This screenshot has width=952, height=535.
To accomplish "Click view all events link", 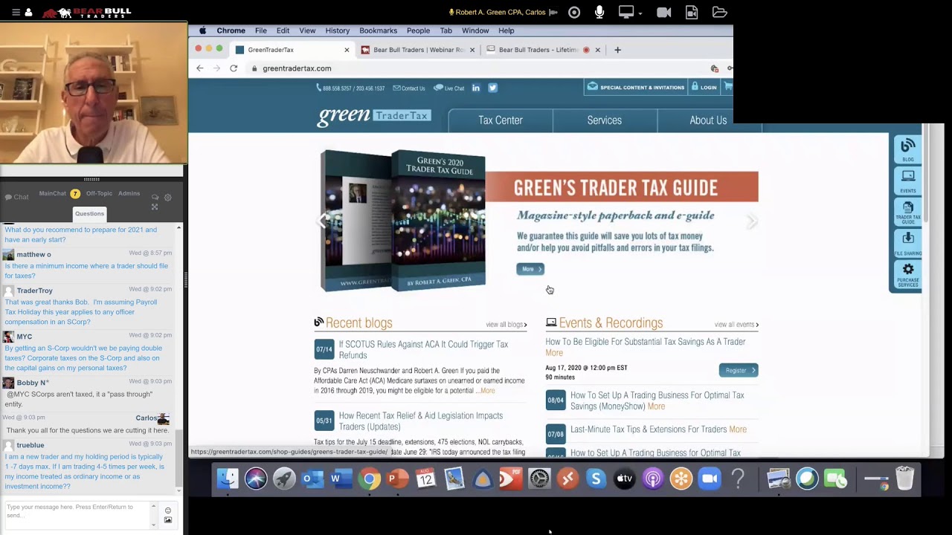I will 736,325.
